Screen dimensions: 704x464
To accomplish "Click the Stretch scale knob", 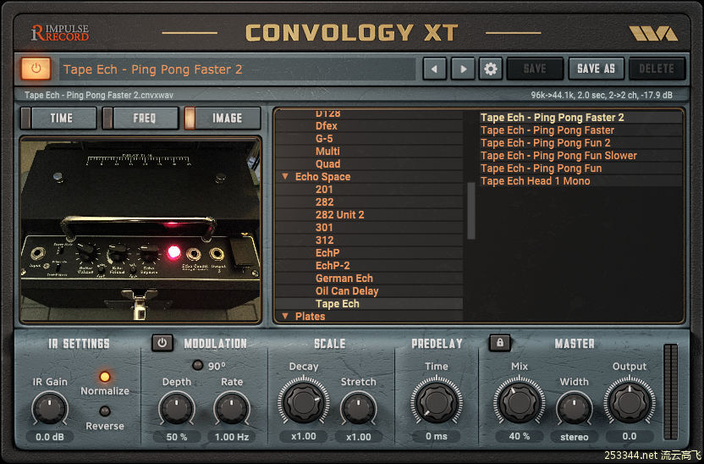I will (358, 409).
